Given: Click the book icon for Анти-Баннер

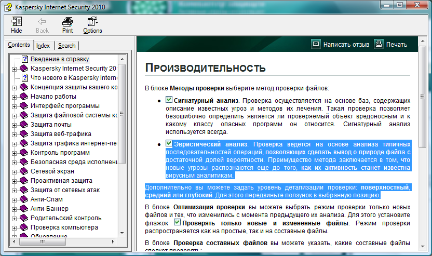Looking at the screenshot, I should click(24, 209).
